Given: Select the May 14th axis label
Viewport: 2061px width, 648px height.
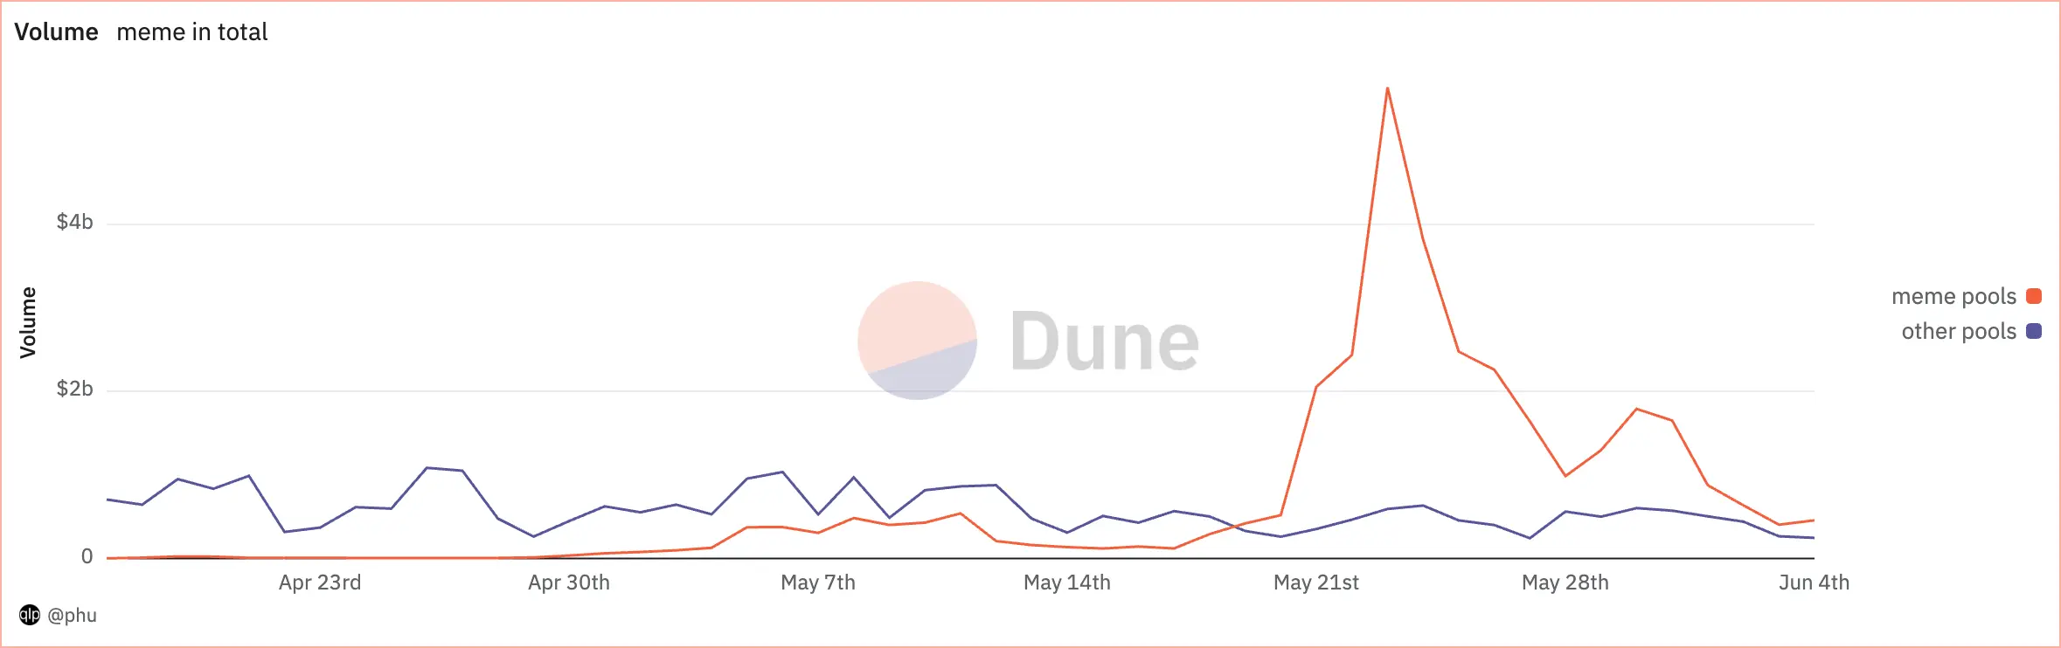Looking at the screenshot, I should (x=1067, y=583).
